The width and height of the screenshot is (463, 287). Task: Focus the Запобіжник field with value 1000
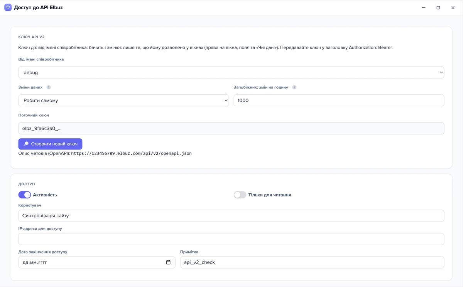coord(339,101)
